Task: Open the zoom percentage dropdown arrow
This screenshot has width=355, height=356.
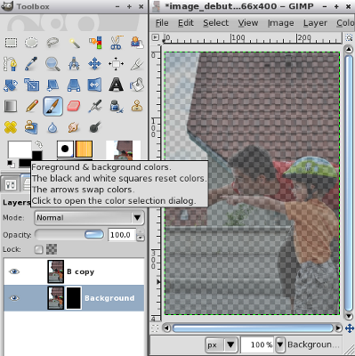Action: tap(280, 344)
